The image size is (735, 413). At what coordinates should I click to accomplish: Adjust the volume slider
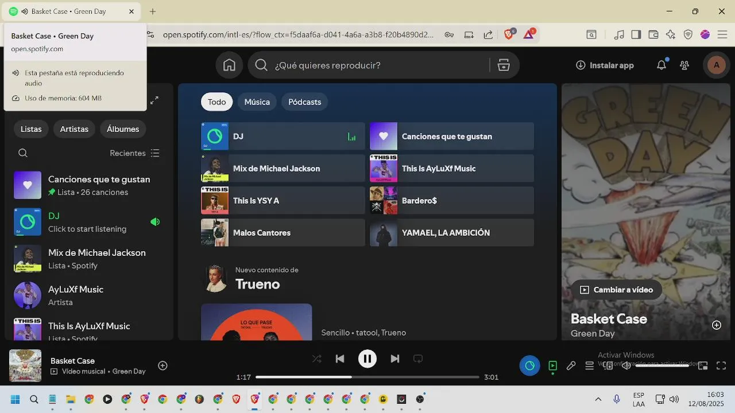tap(662, 365)
